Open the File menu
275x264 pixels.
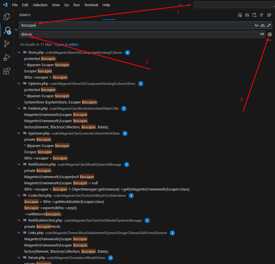15,5
